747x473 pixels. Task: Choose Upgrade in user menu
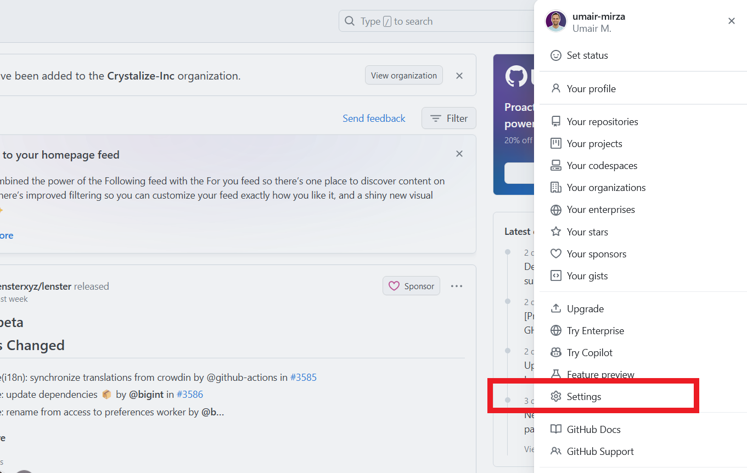coord(643,309)
